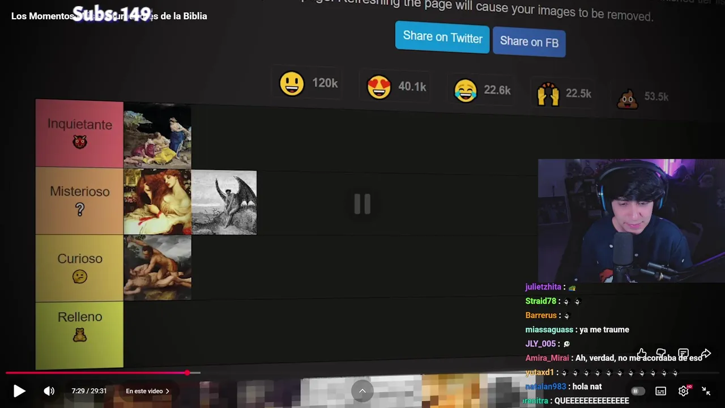The image size is (725, 408).
Task: Click the red-haired woman painting in Misterioso
Action: pos(157,202)
